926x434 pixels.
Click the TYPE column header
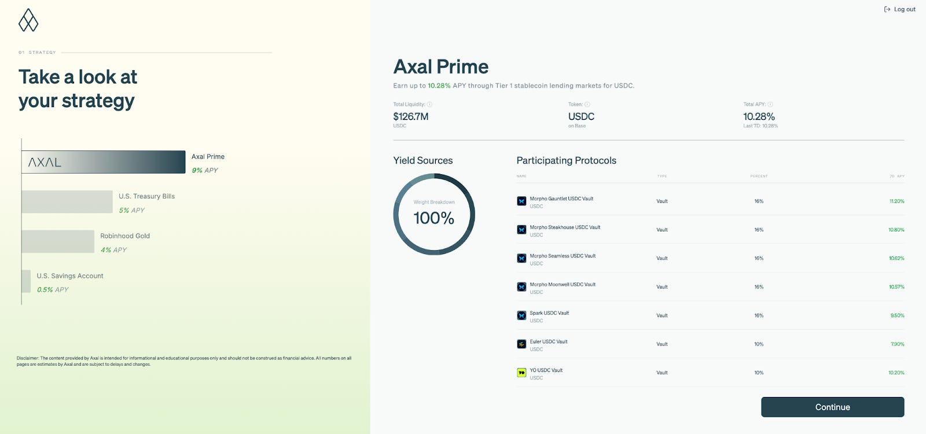[x=662, y=176]
